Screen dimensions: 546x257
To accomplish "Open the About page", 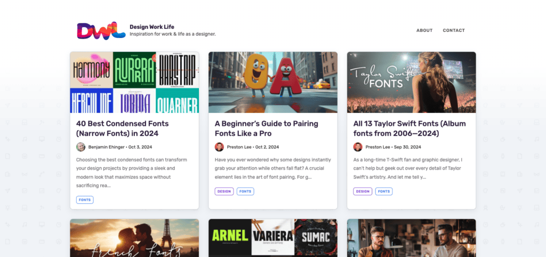I will 424,30.
